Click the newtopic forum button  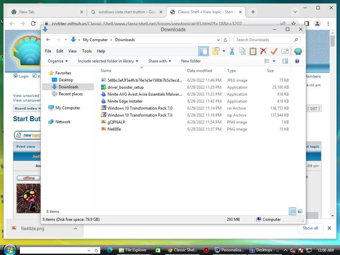pos(28,135)
